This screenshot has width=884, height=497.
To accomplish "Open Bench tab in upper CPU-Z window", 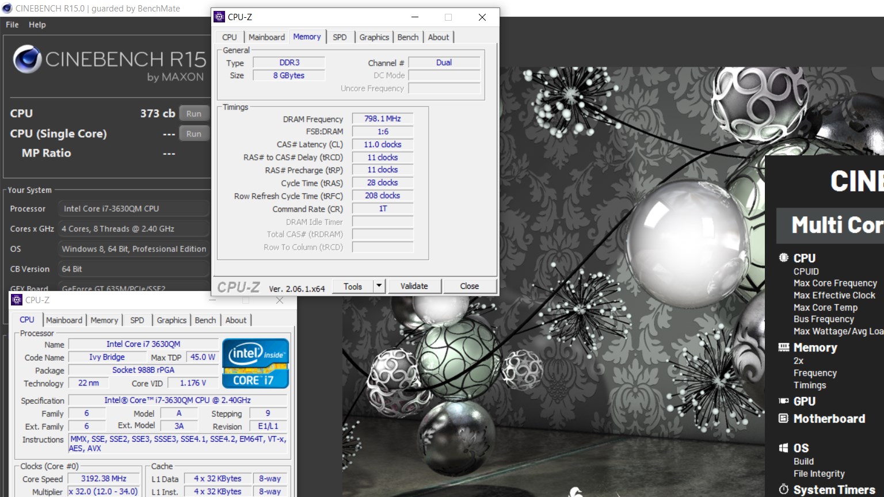I will pyautogui.click(x=408, y=37).
